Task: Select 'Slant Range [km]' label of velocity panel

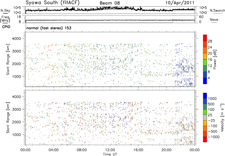Action: (x=8, y=117)
